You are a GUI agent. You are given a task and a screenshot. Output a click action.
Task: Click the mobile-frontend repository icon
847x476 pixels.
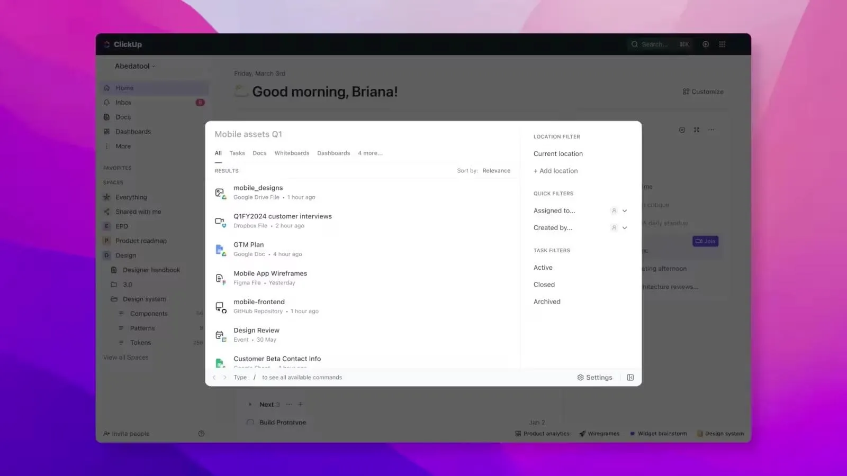[x=220, y=307]
